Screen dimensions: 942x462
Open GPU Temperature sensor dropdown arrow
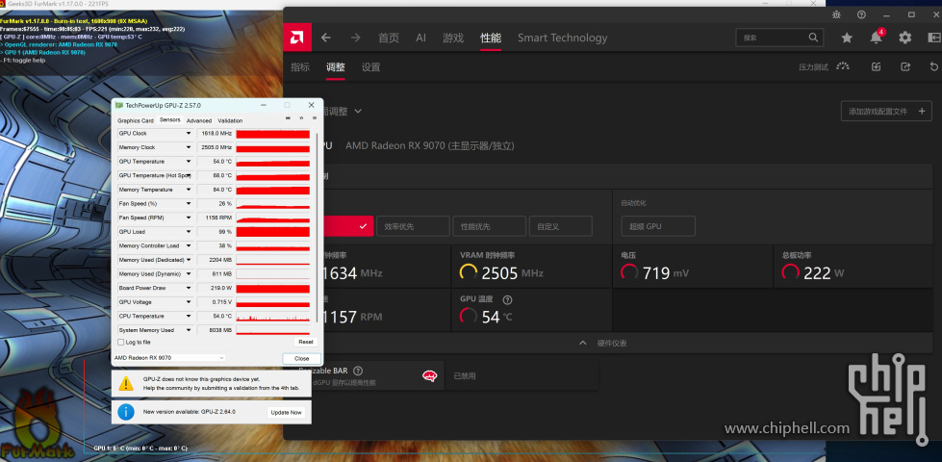tap(188, 162)
